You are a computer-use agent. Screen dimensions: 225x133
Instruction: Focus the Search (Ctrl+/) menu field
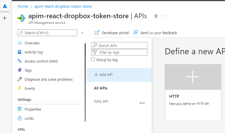coord(47,33)
